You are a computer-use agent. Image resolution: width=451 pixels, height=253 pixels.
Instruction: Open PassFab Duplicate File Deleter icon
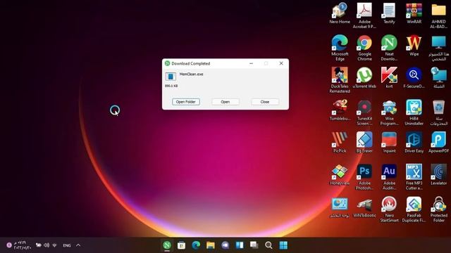coord(414,209)
